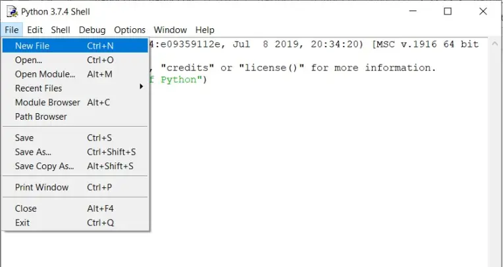
Task: Select the Open... menu entry
Action: pos(75,60)
